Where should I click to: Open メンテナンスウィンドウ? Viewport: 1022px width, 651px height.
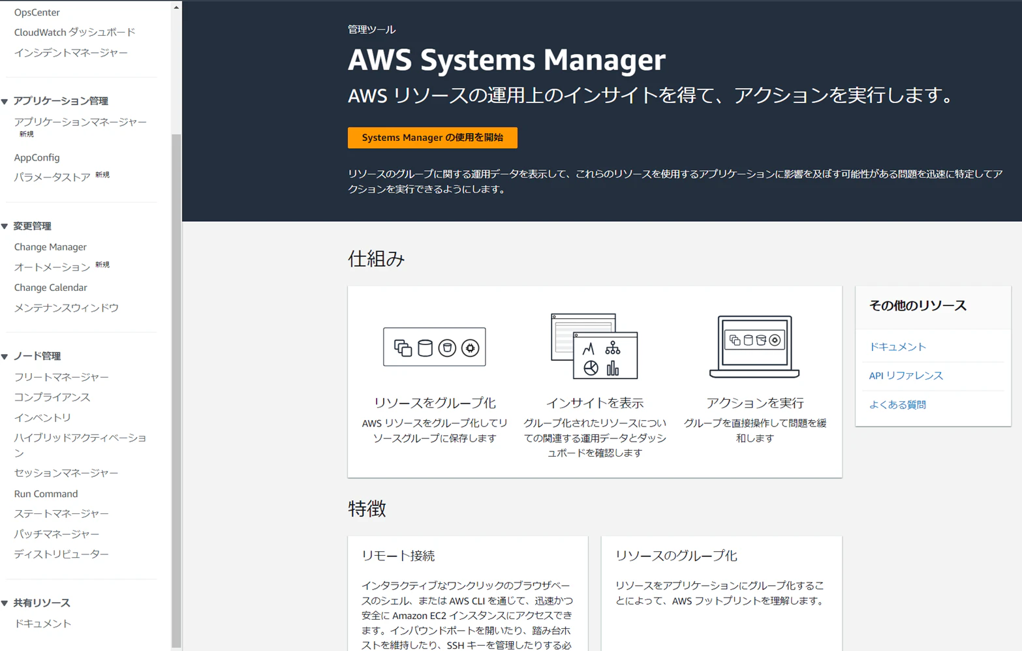tap(66, 307)
